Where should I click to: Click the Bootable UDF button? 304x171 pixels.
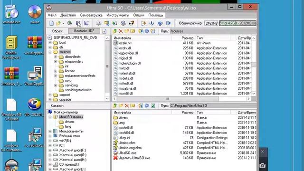coord(84,31)
